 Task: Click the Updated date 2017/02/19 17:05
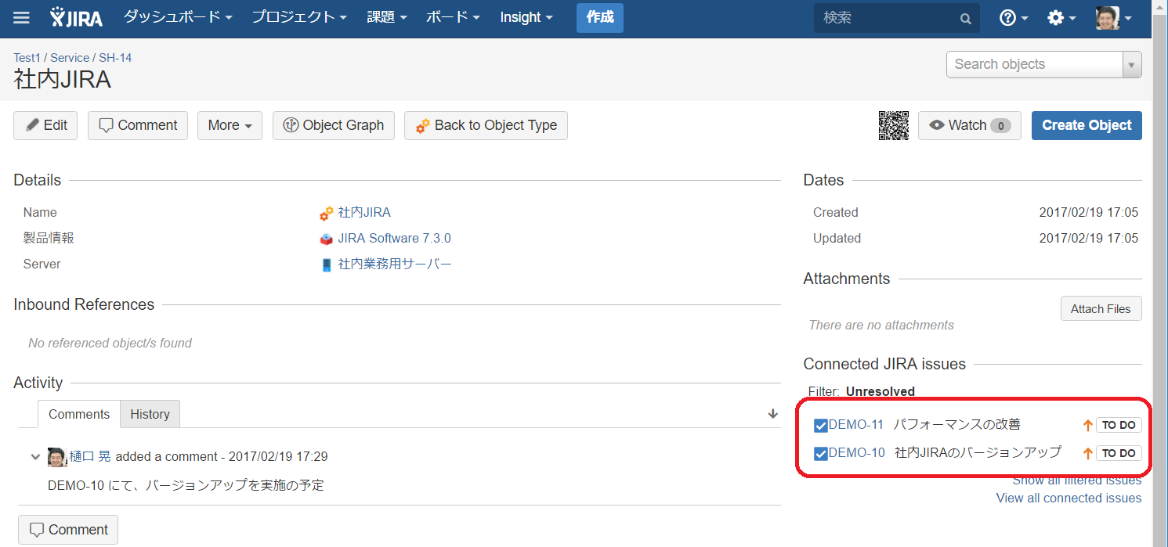coord(1089,239)
